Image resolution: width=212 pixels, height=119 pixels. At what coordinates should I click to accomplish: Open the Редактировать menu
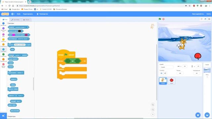pyautogui.click(x=28, y=14)
